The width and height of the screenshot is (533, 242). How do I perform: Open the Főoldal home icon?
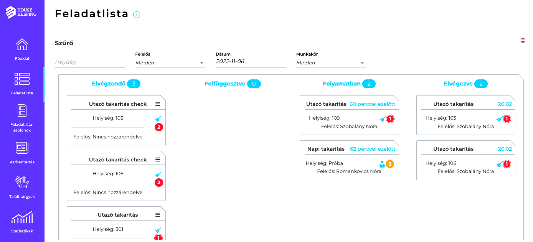pyautogui.click(x=22, y=45)
